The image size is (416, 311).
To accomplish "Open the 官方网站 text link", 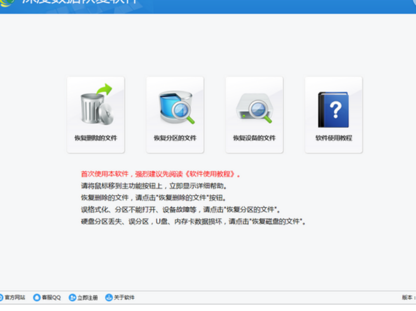I will coord(15,297).
